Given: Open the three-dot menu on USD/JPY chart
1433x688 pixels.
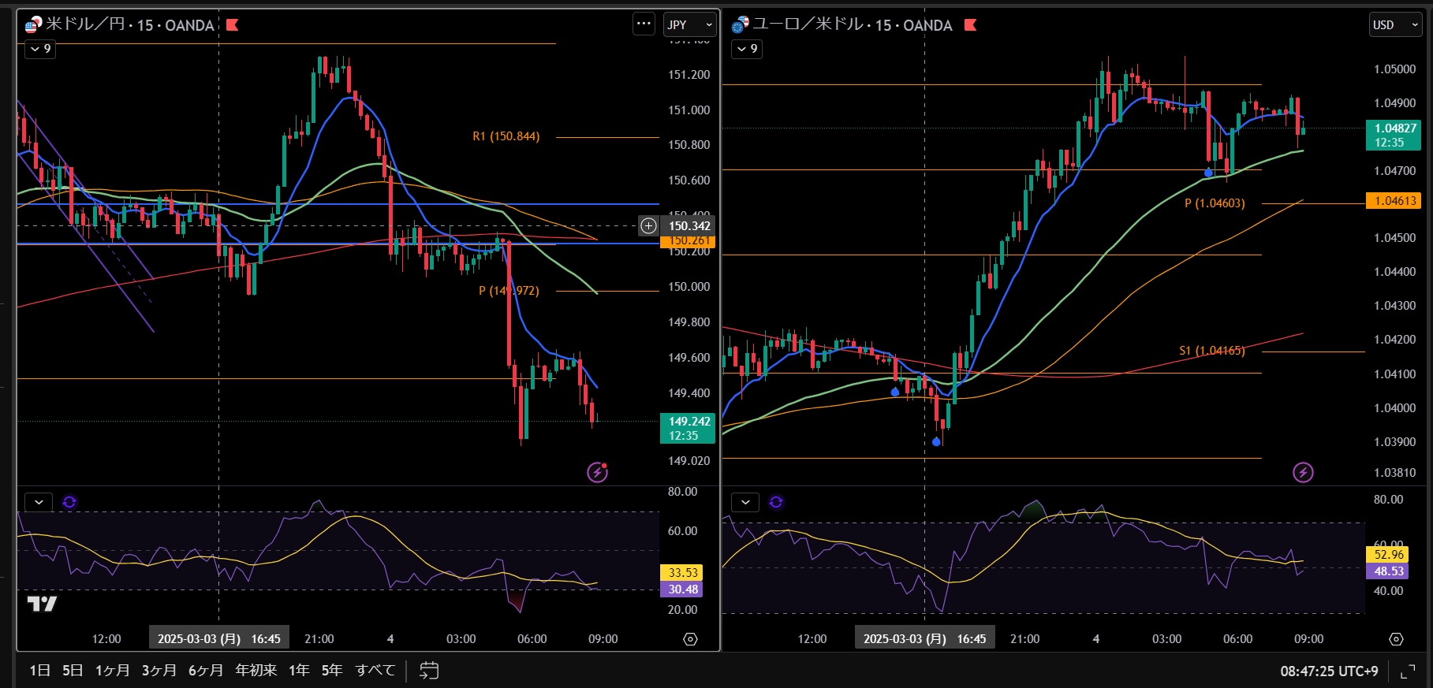Looking at the screenshot, I should click(644, 24).
